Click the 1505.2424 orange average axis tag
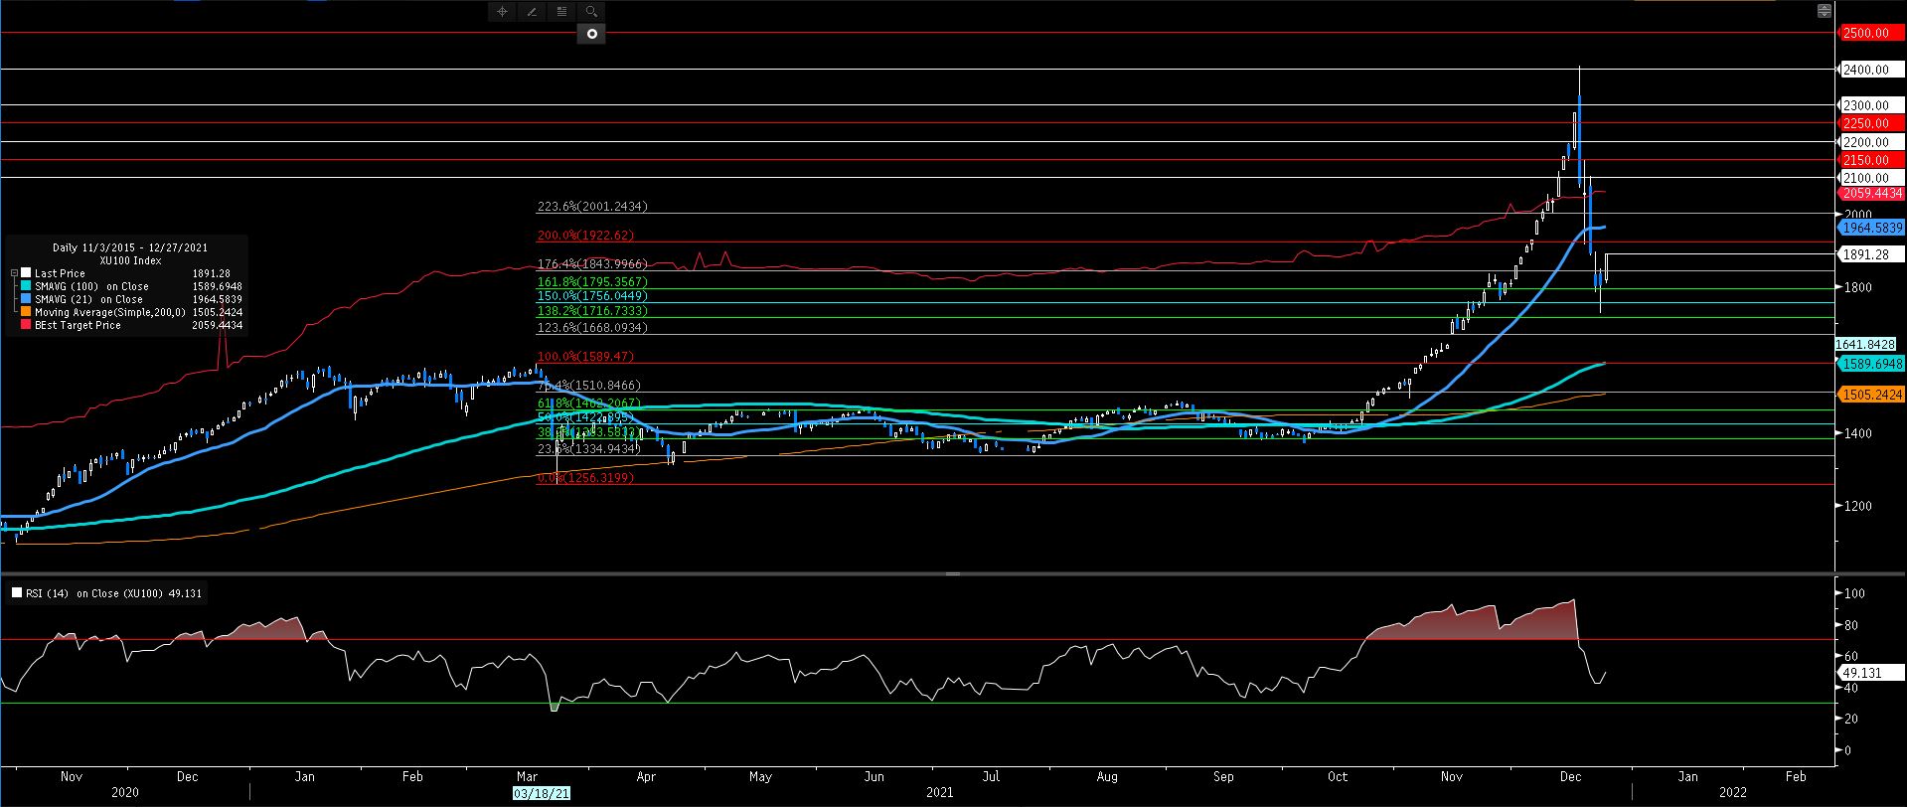Screen dimensions: 1907x807 coord(1871,395)
